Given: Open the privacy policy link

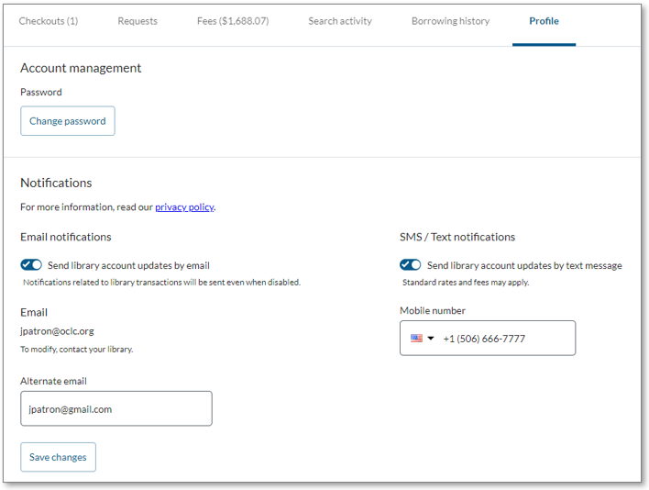Looking at the screenshot, I should pos(183,207).
